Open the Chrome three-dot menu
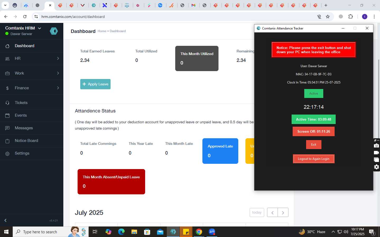Image resolution: width=380 pixels, height=237 pixels. [x=374, y=17]
